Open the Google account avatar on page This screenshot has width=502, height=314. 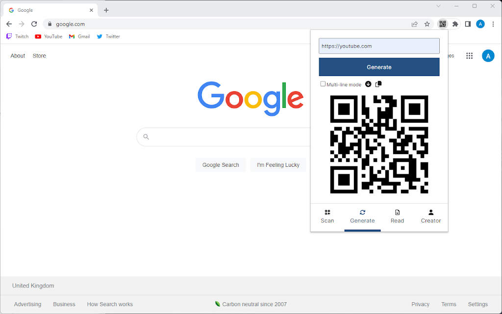click(488, 56)
